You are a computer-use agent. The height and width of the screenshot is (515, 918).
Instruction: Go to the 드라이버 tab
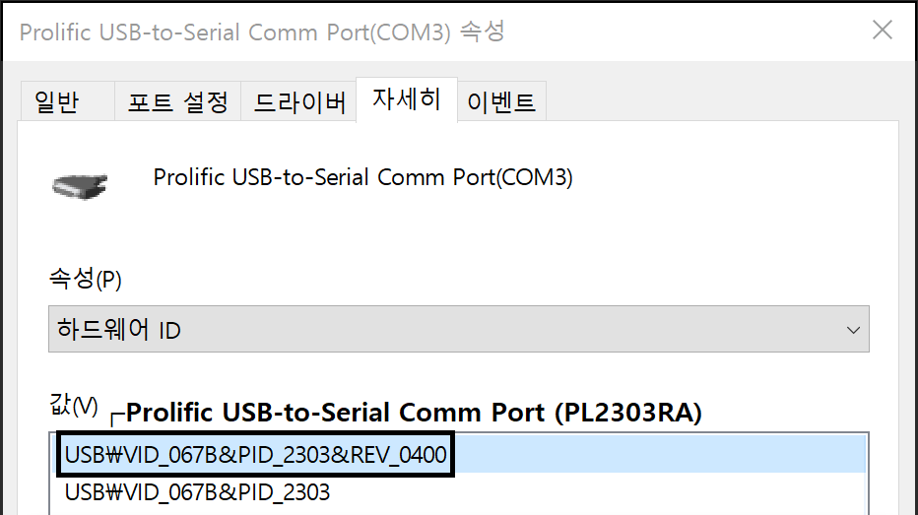pos(299,101)
